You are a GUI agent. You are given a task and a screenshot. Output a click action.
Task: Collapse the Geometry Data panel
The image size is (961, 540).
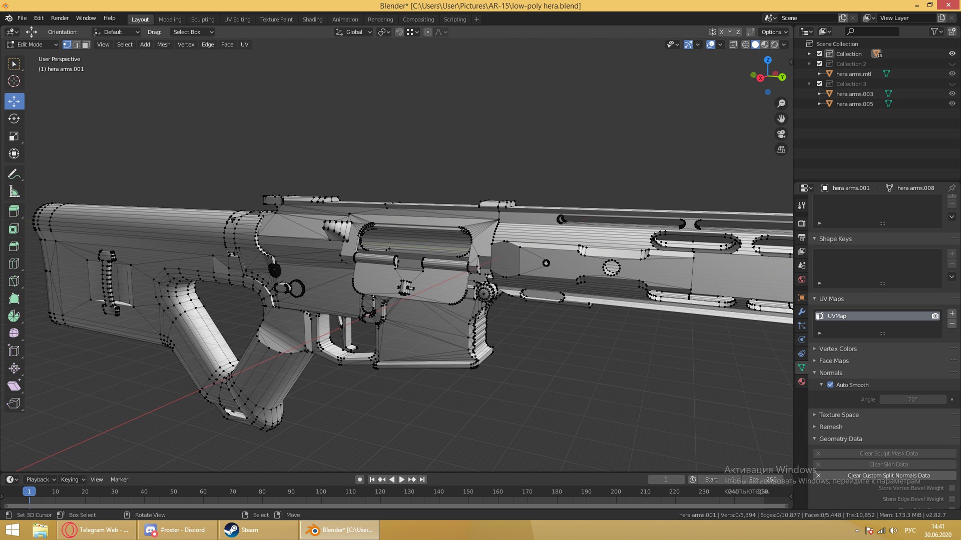(840, 439)
